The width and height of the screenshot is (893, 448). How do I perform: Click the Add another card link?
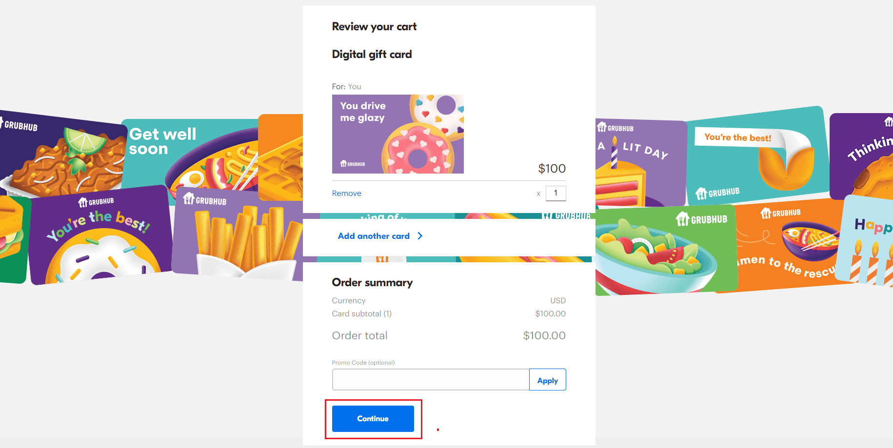(374, 236)
